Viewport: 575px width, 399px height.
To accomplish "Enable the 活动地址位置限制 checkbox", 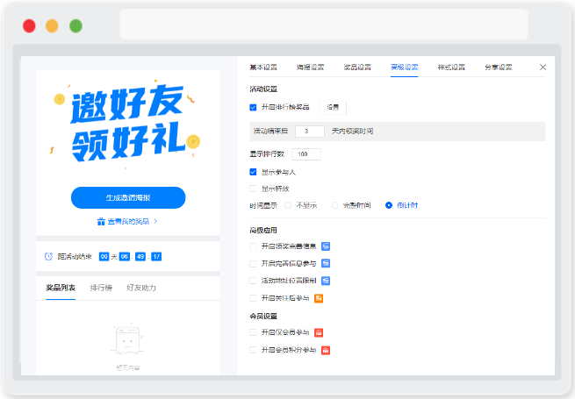I will point(253,281).
